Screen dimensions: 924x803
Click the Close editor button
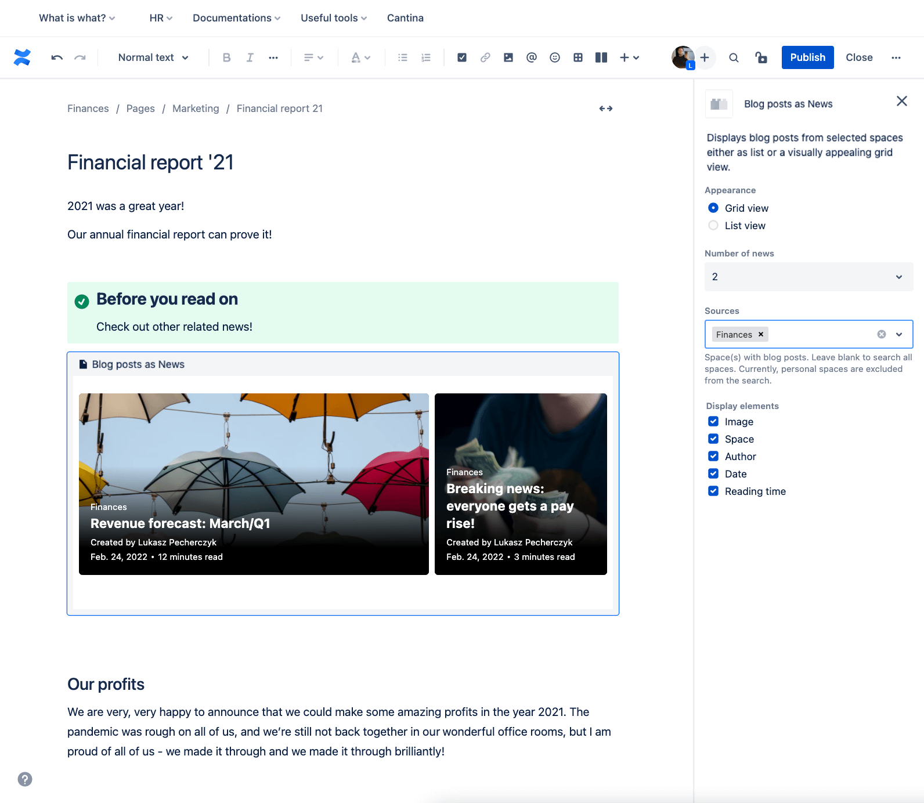click(x=859, y=57)
